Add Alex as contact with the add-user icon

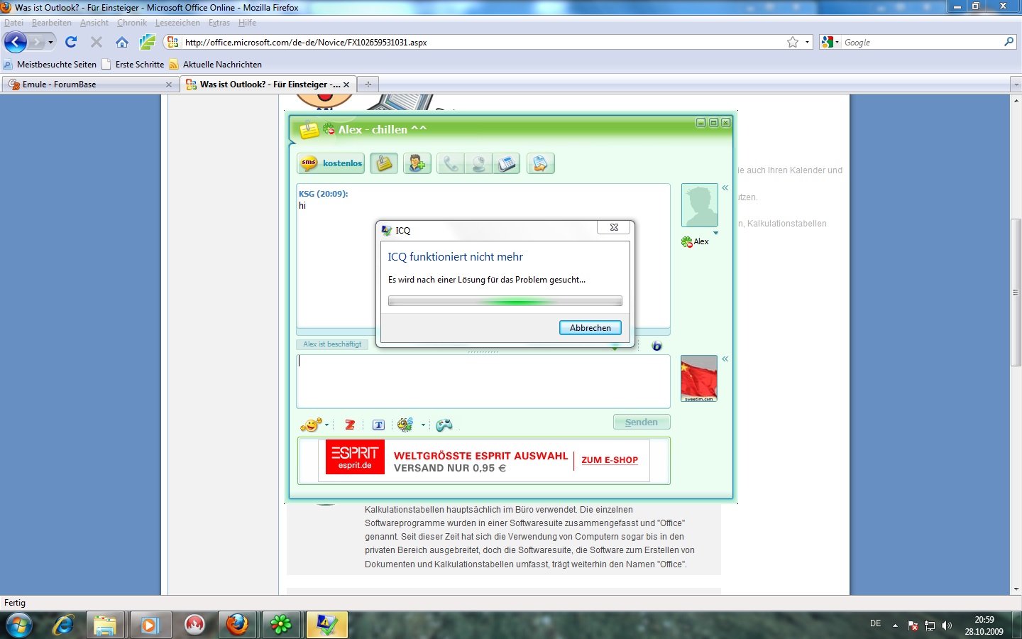point(417,163)
